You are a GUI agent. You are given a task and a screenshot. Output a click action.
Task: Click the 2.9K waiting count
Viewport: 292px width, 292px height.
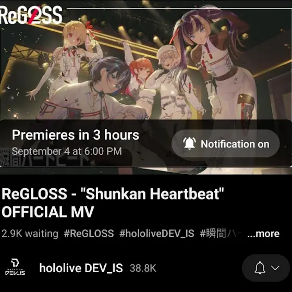tap(30, 234)
